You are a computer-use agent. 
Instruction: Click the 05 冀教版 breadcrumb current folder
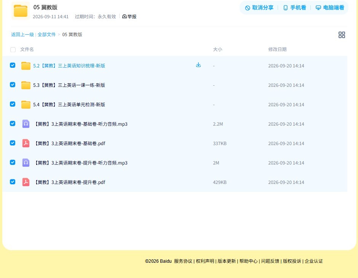pos(72,35)
